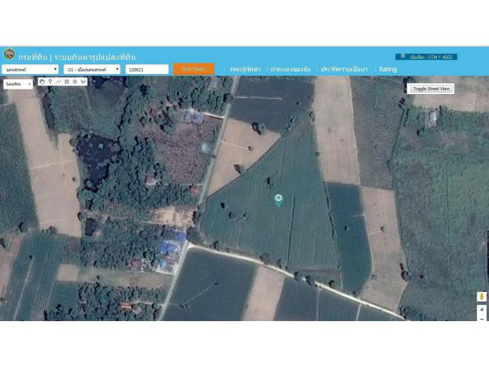Select the draw circle tool
489x367 pixels.
pos(75,81)
